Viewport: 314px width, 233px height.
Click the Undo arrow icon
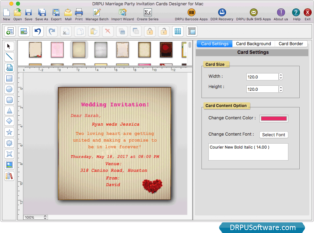38,31
